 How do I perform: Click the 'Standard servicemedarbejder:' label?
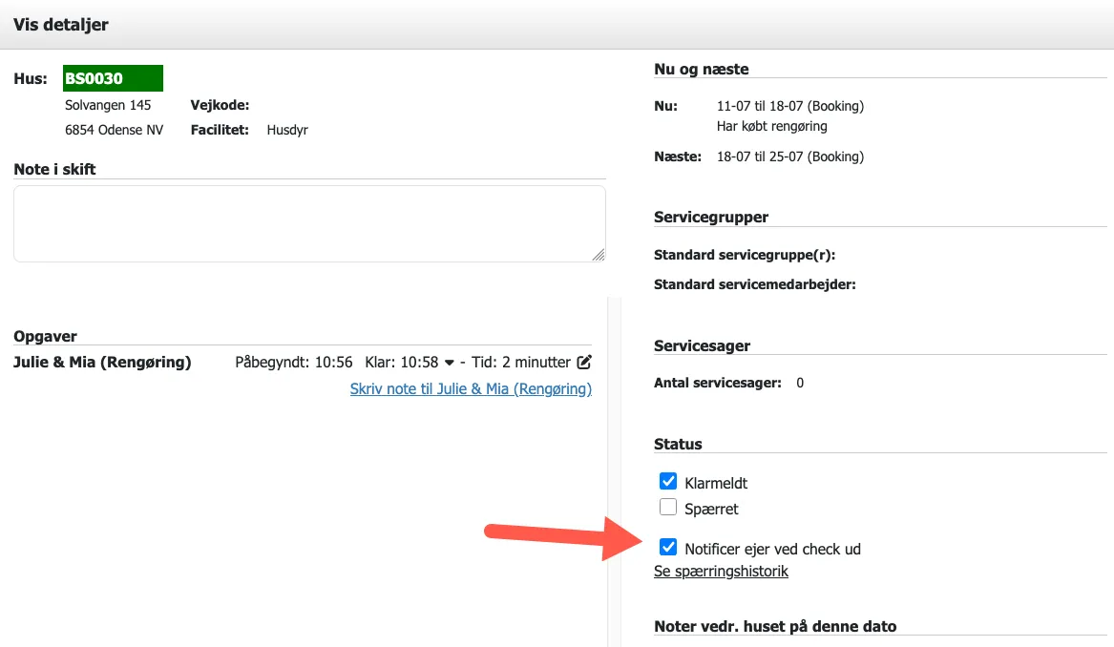point(754,284)
